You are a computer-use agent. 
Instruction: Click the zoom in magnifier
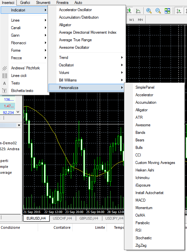click(149, 11)
